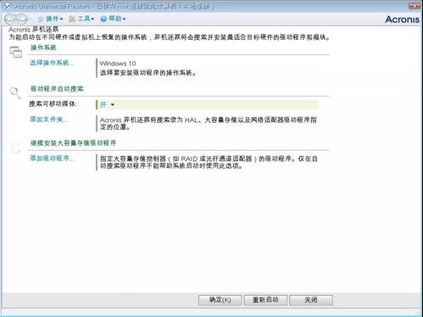Click the 添加驱动程序... link
This screenshot has width=423, height=317.
52,158
